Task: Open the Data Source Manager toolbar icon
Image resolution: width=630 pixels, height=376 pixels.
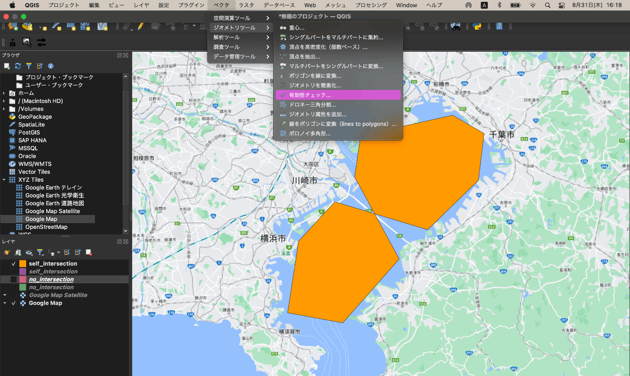Action: pos(13,26)
